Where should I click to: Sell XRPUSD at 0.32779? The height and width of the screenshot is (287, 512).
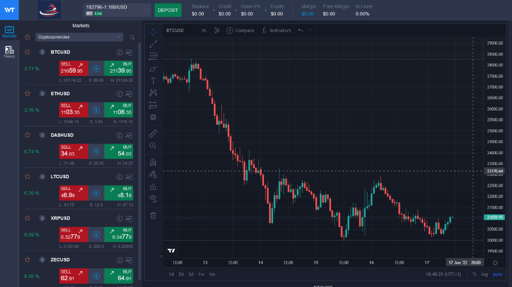73,235
